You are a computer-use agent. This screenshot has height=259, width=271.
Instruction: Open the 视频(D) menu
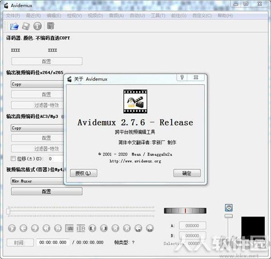click(95, 15)
